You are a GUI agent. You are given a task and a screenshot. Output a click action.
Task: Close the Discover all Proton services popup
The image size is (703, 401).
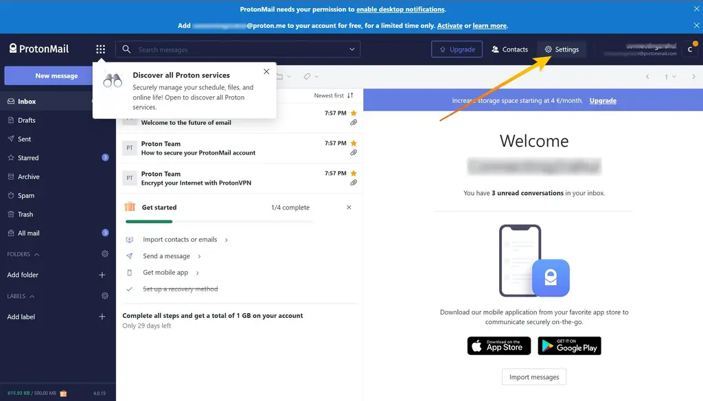266,72
